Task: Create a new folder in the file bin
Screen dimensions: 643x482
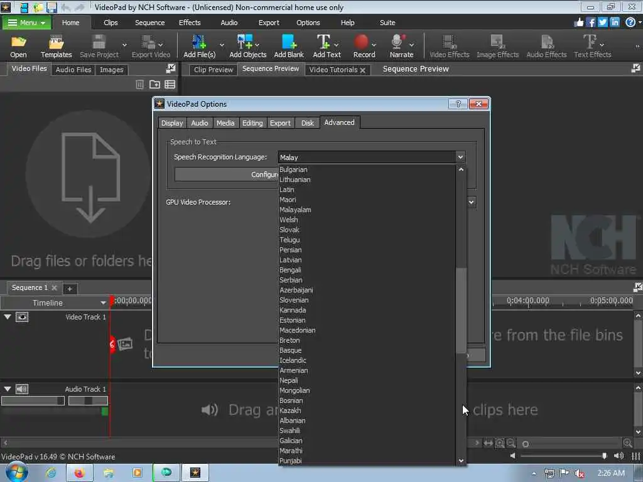Action: click(x=154, y=85)
